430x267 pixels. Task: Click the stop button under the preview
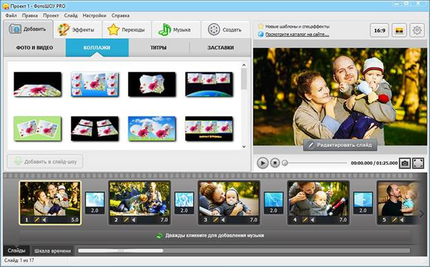[x=275, y=163]
